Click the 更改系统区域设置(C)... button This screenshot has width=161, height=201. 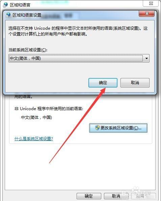[118, 128]
